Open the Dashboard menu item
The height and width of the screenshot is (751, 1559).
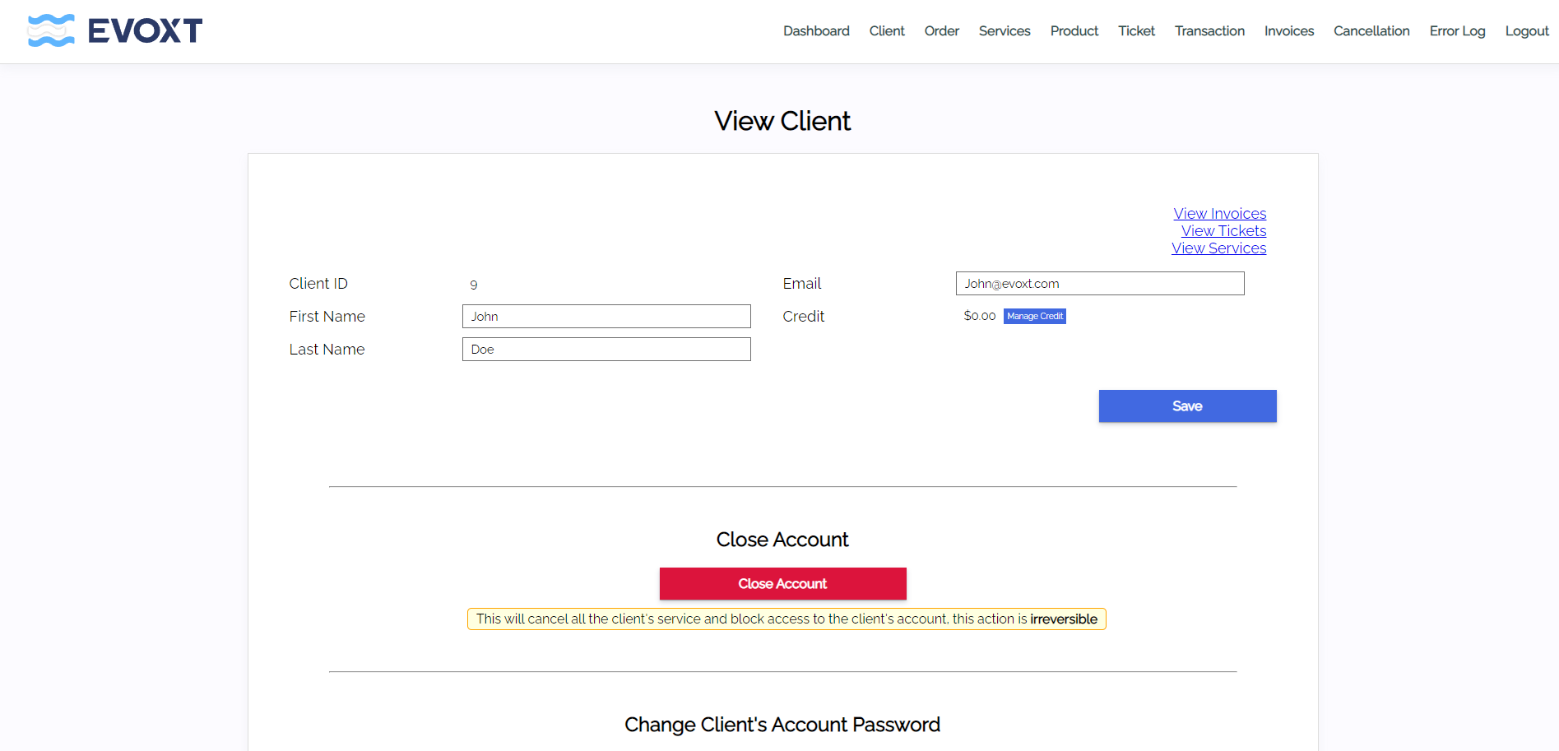pos(815,31)
